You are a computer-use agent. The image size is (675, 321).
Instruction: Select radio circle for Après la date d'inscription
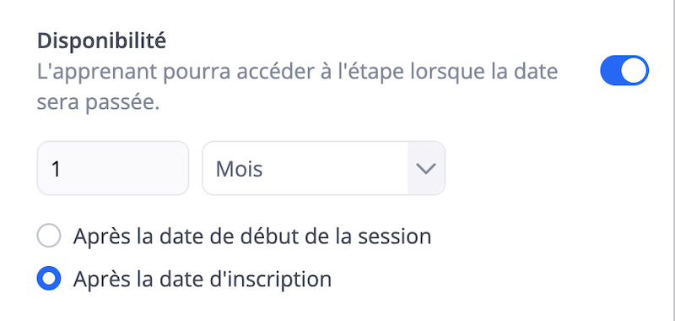(49, 279)
